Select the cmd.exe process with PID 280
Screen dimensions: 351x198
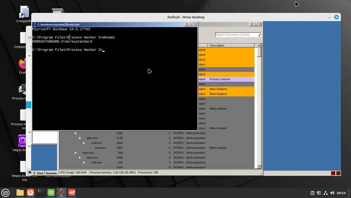click(157, 162)
